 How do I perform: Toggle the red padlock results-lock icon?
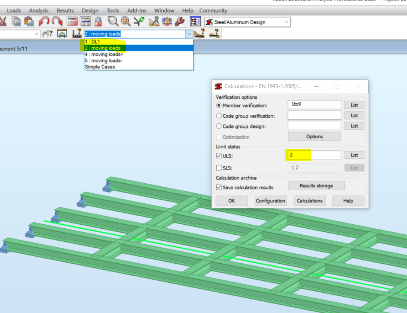coord(98,22)
